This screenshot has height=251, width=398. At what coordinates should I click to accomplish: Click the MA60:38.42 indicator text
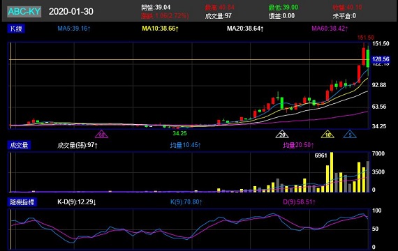[330, 29]
